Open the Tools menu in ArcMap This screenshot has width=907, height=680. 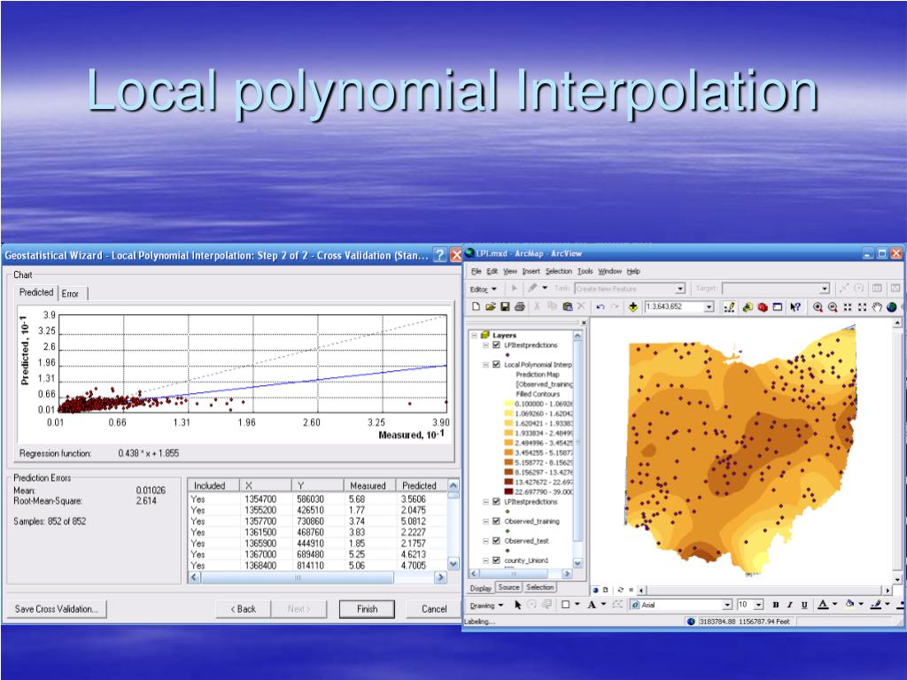pos(585,271)
